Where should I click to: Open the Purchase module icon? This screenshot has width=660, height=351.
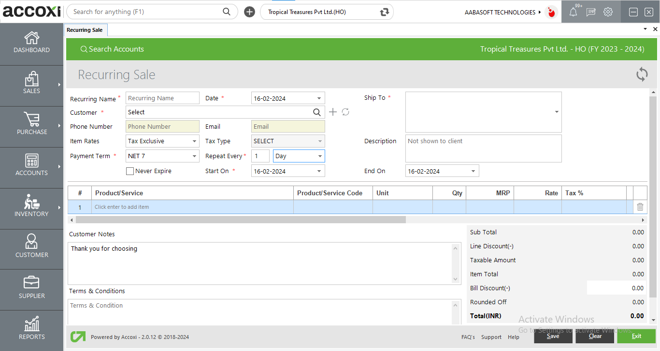point(31,125)
